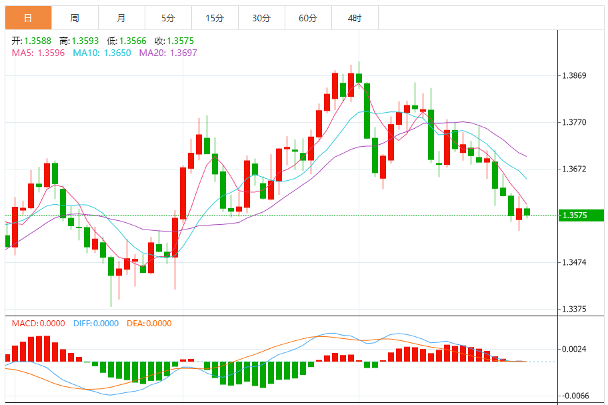Open the 15分 interval tab
This screenshot has height=405, width=608.
coord(215,18)
